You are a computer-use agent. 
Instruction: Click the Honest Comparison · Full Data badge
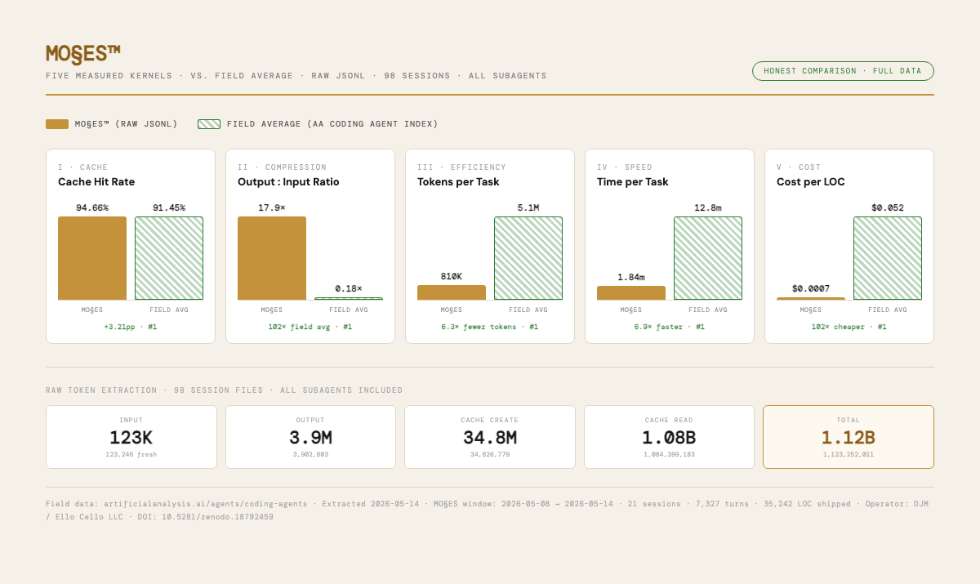pyautogui.click(x=843, y=71)
